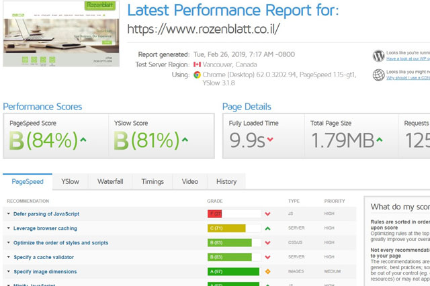Click the GRADE column header
Viewport: 430px width, 286px height.
pos(215,201)
